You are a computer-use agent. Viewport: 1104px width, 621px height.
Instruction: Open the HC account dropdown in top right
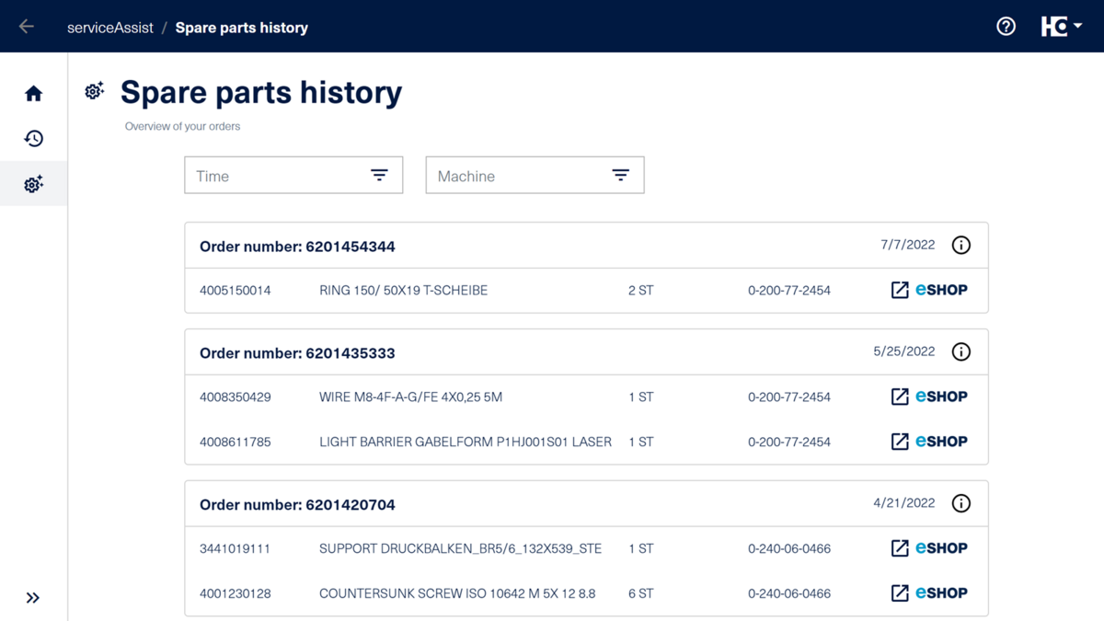[1063, 27]
